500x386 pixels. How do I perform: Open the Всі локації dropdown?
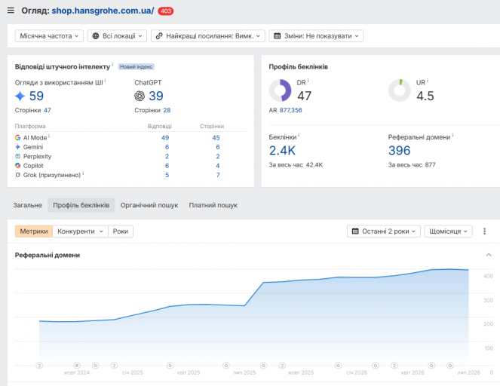coord(117,36)
